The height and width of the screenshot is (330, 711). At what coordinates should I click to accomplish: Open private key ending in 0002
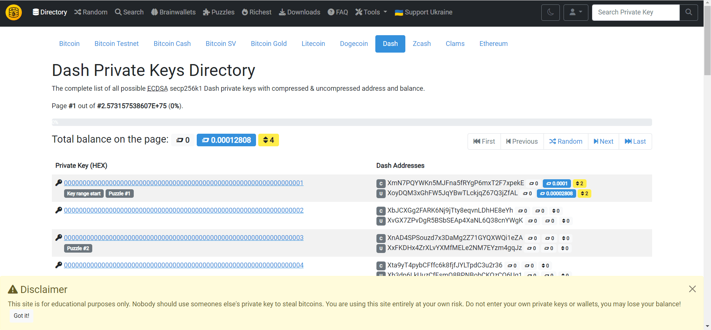click(x=184, y=210)
